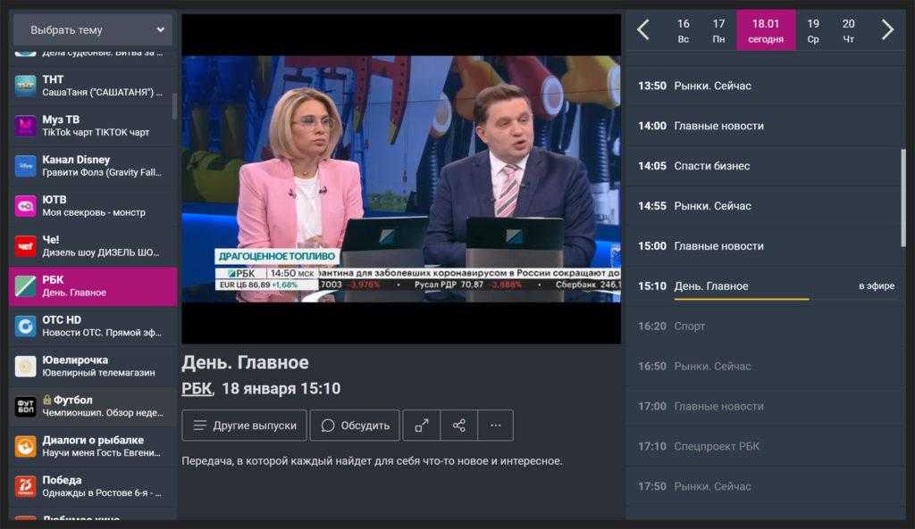Image resolution: width=915 pixels, height=529 pixels.
Task: Click the Че! channel red logo
Action: point(25,246)
